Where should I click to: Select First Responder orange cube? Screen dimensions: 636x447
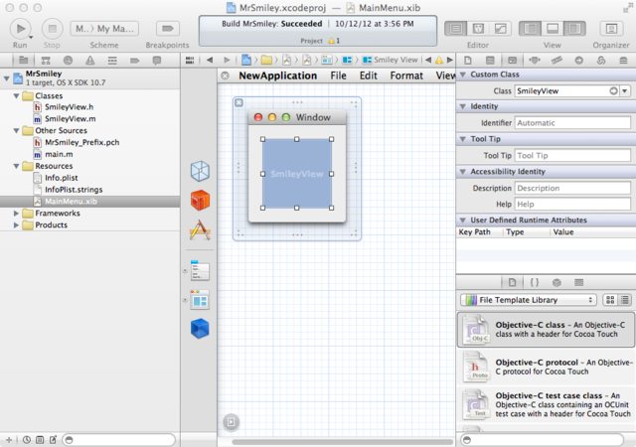pos(200,201)
